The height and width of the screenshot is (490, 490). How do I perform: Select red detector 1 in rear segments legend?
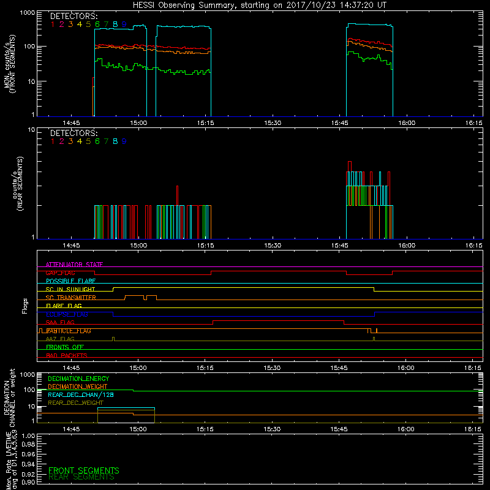point(53,141)
